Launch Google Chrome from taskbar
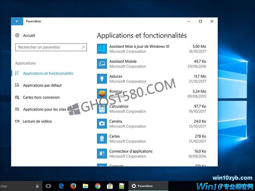The image size is (255, 191). 97,186
